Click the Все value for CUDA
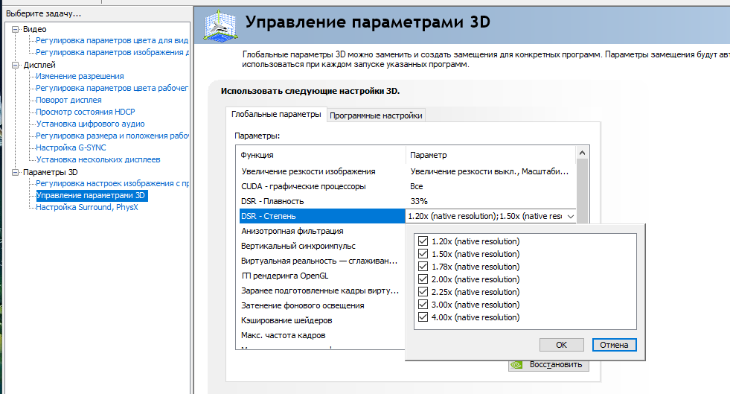The height and width of the screenshot is (394, 730). coord(416,186)
